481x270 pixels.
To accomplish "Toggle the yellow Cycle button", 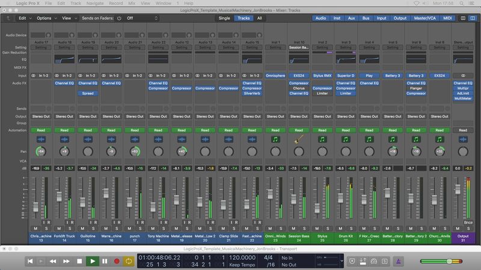I will (129, 261).
